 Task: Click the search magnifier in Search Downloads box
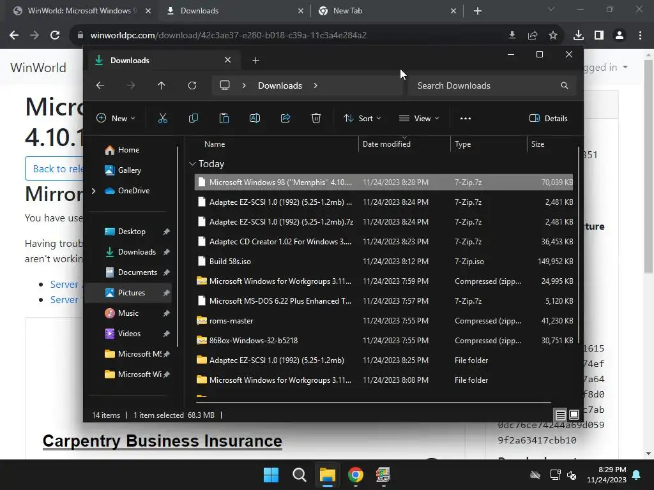[565, 85]
